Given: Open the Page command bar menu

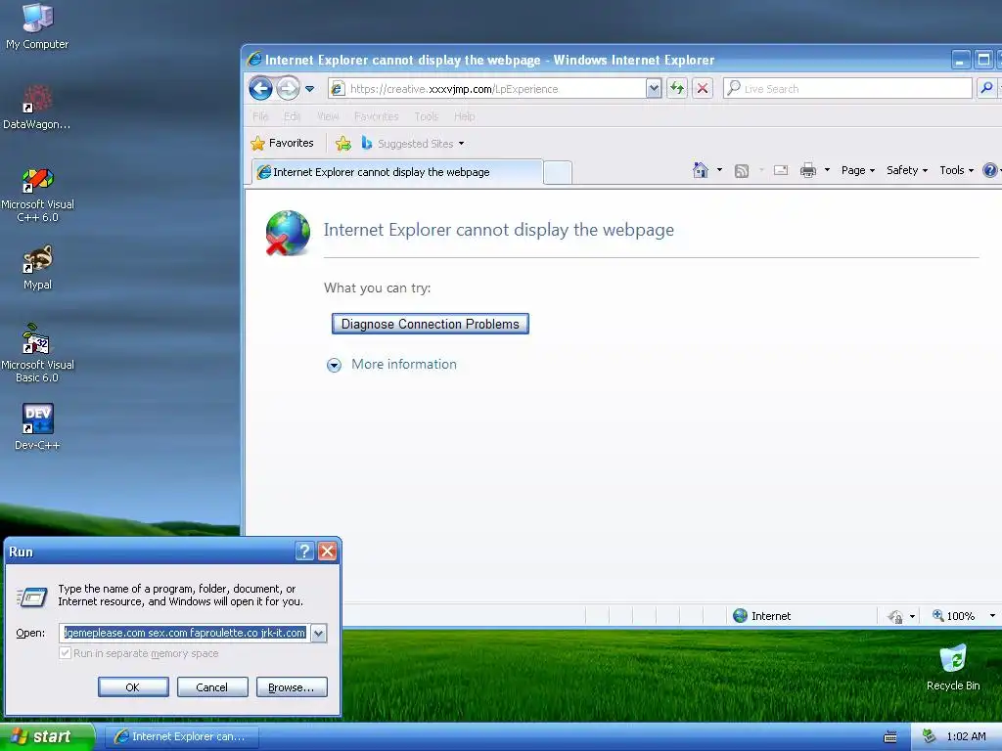Looking at the screenshot, I should click(857, 170).
